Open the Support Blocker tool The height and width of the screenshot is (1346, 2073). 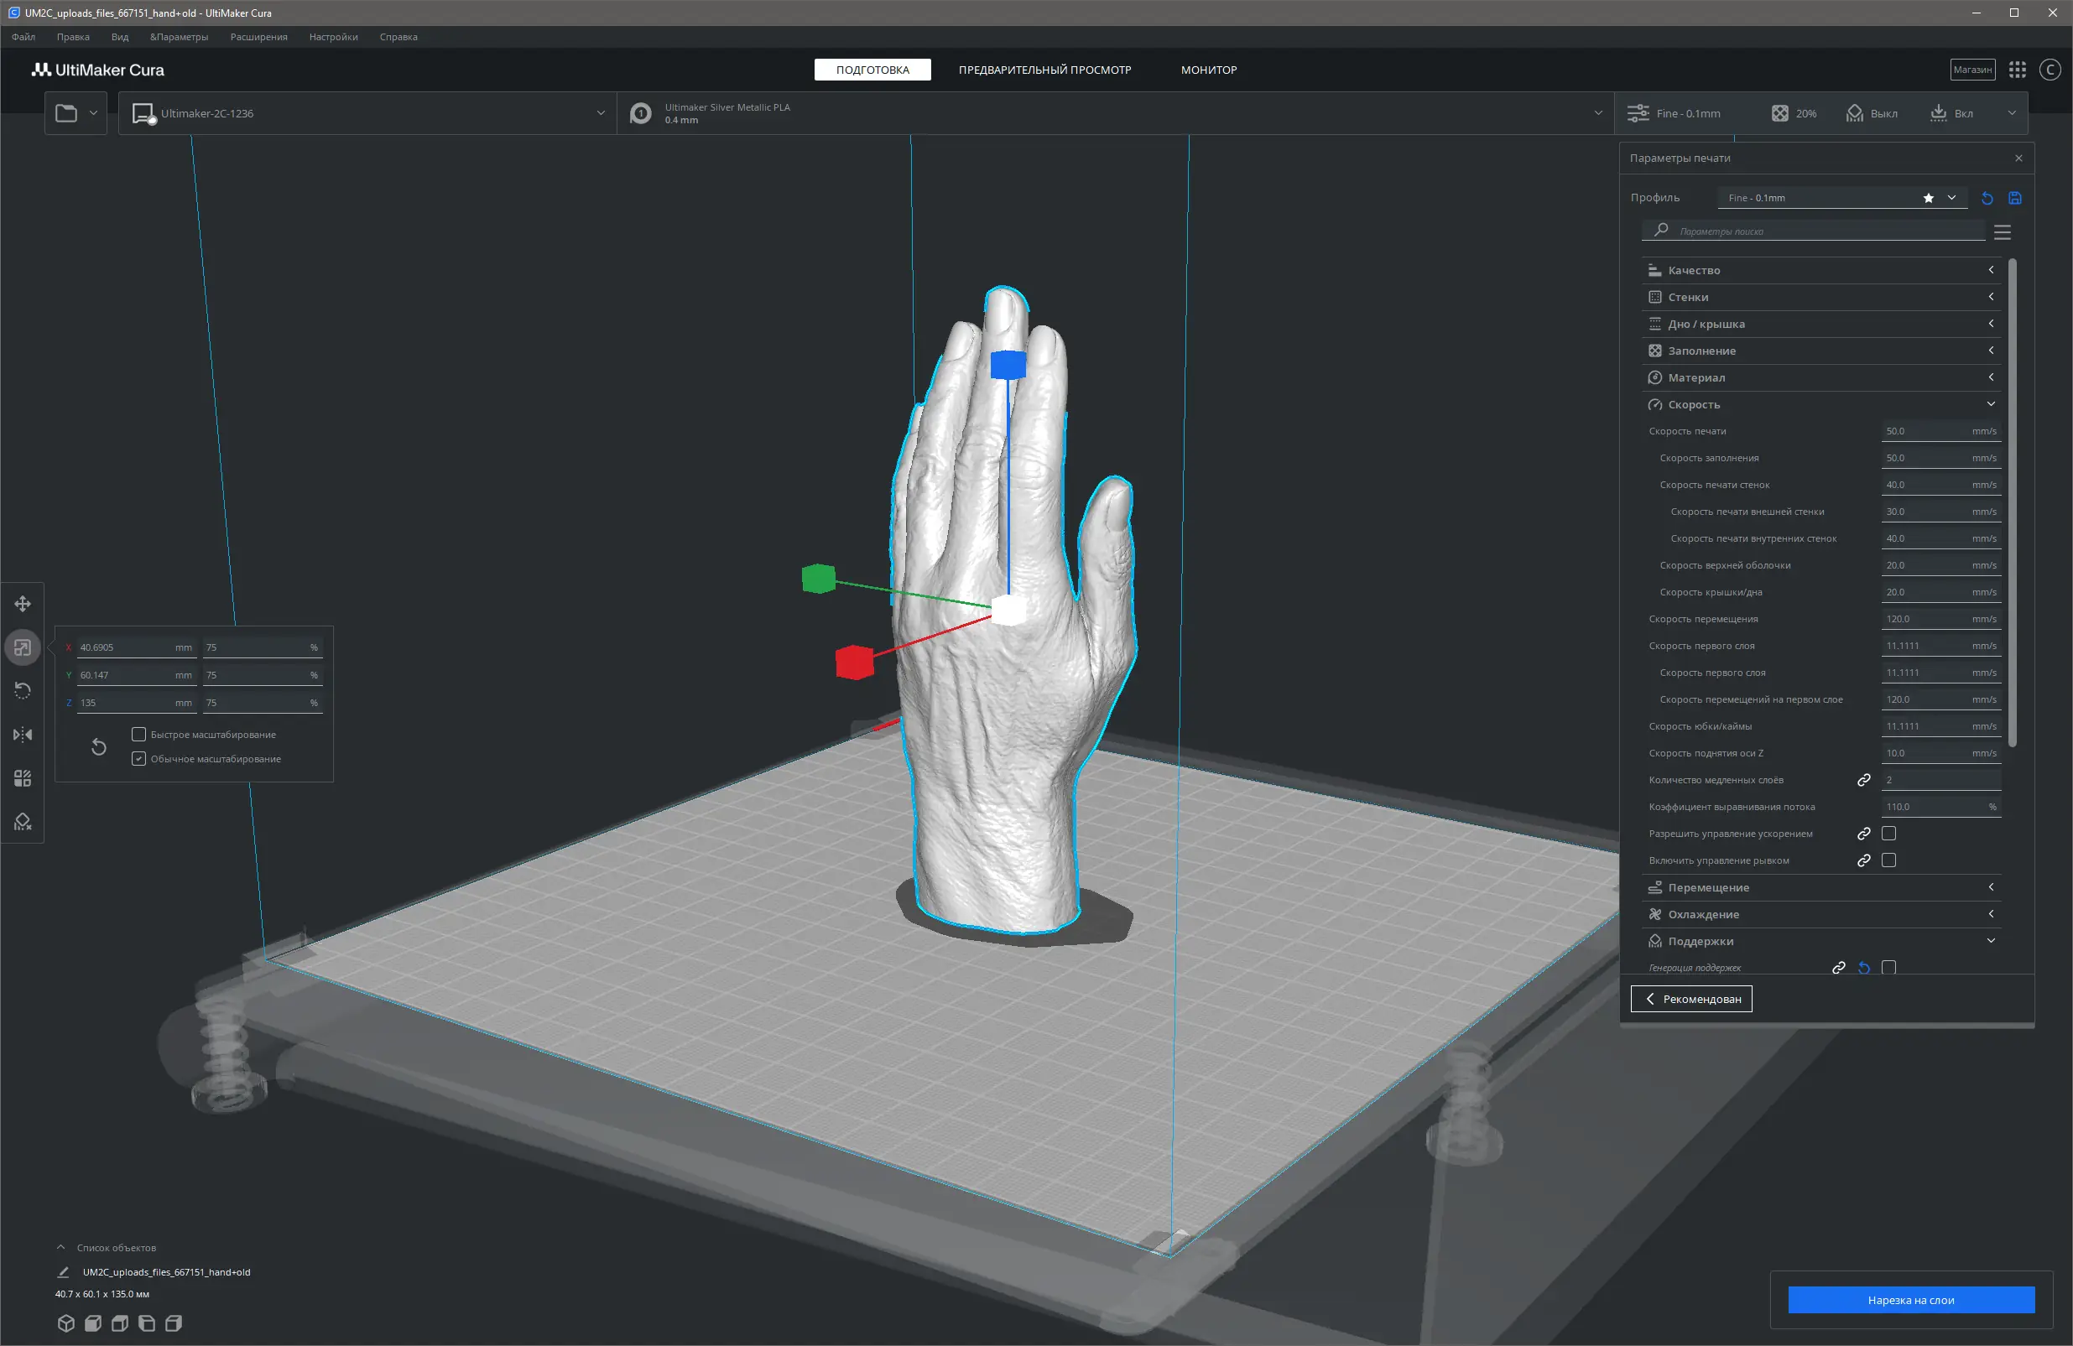[23, 821]
